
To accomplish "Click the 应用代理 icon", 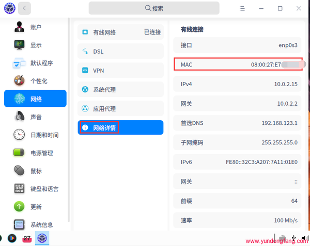I will click(x=85, y=108).
